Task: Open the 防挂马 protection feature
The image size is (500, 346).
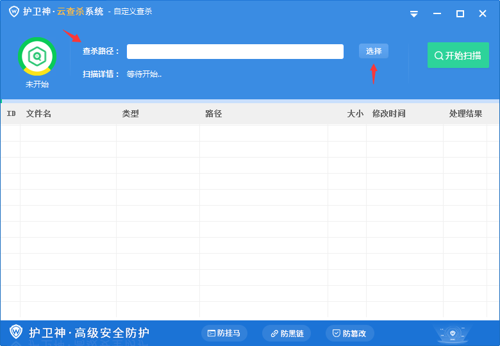Action: coord(224,333)
